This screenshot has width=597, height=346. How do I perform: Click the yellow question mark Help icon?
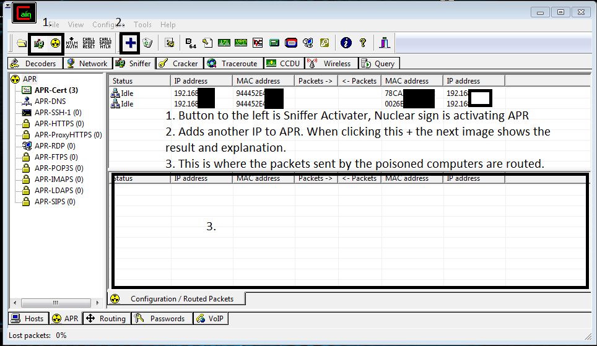click(362, 43)
